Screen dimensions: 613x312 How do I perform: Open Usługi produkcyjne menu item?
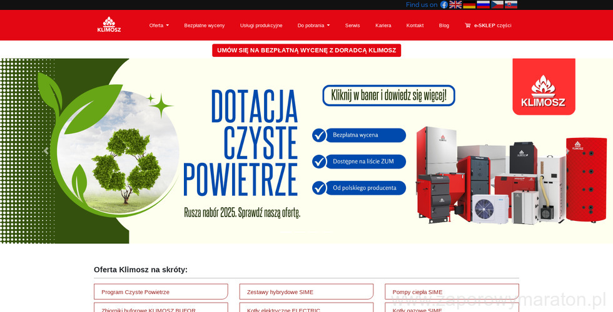coord(261,26)
